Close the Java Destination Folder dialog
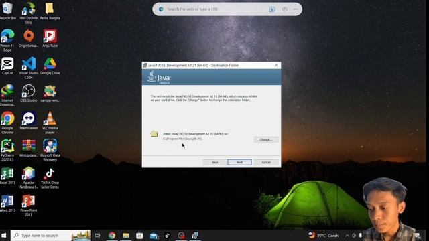Screen dimensions: 429x241 tap(276, 66)
